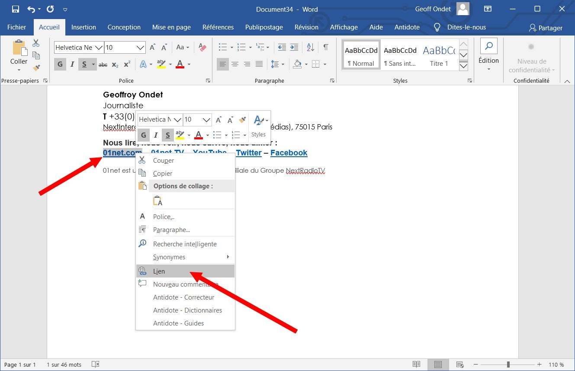This screenshot has width=575, height=371.
Task: Apply the Titre 1 style
Action: (439, 55)
